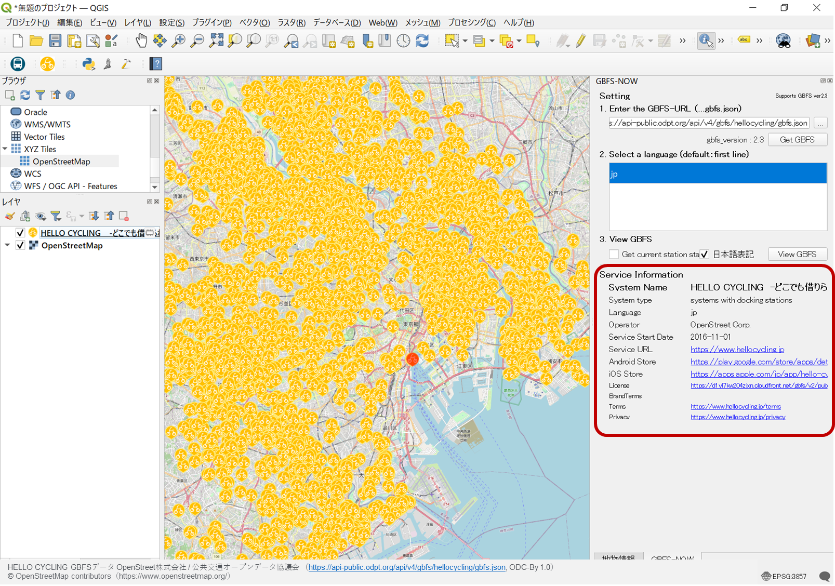The image size is (835, 586).
Task: Open the Temporal Controller clock icon
Action: point(404,41)
